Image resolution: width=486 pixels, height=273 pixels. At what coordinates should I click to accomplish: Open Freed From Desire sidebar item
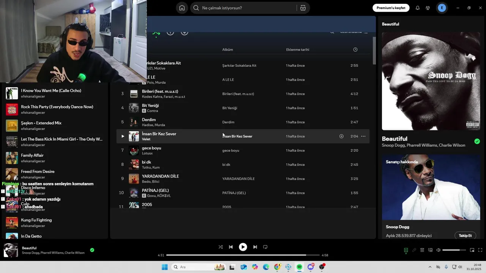click(x=55, y=174)
